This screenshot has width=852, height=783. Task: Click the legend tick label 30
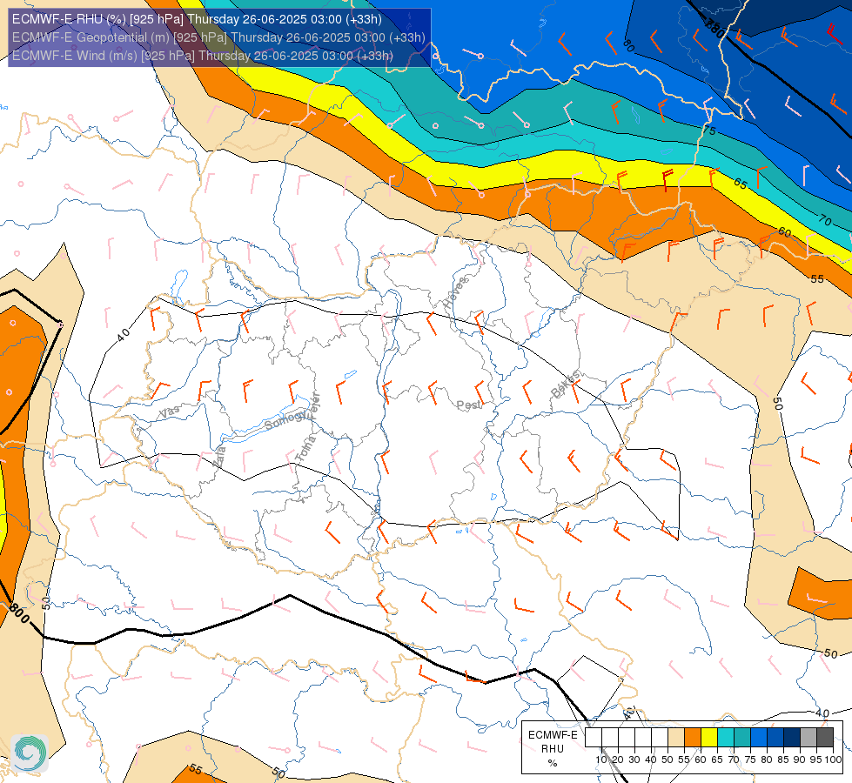point(634,760)
